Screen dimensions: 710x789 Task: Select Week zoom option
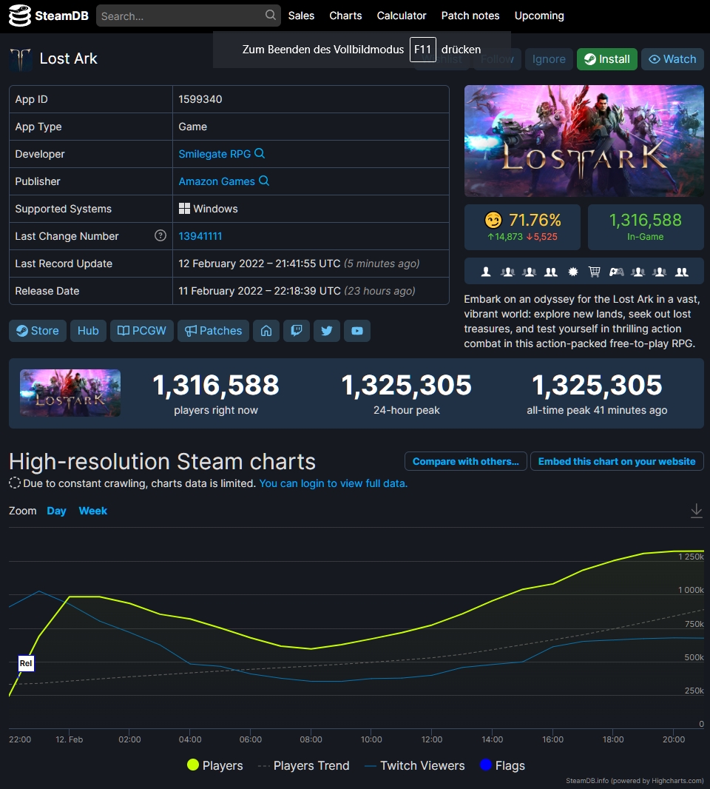(x=93, y=511)
